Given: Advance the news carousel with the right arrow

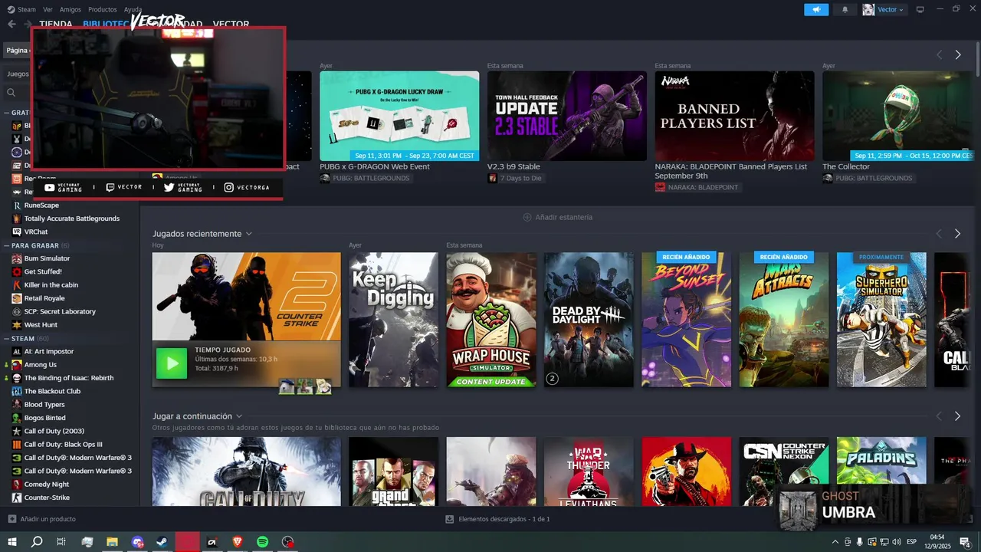Looking at the screenshot, I should click(957, 54).
